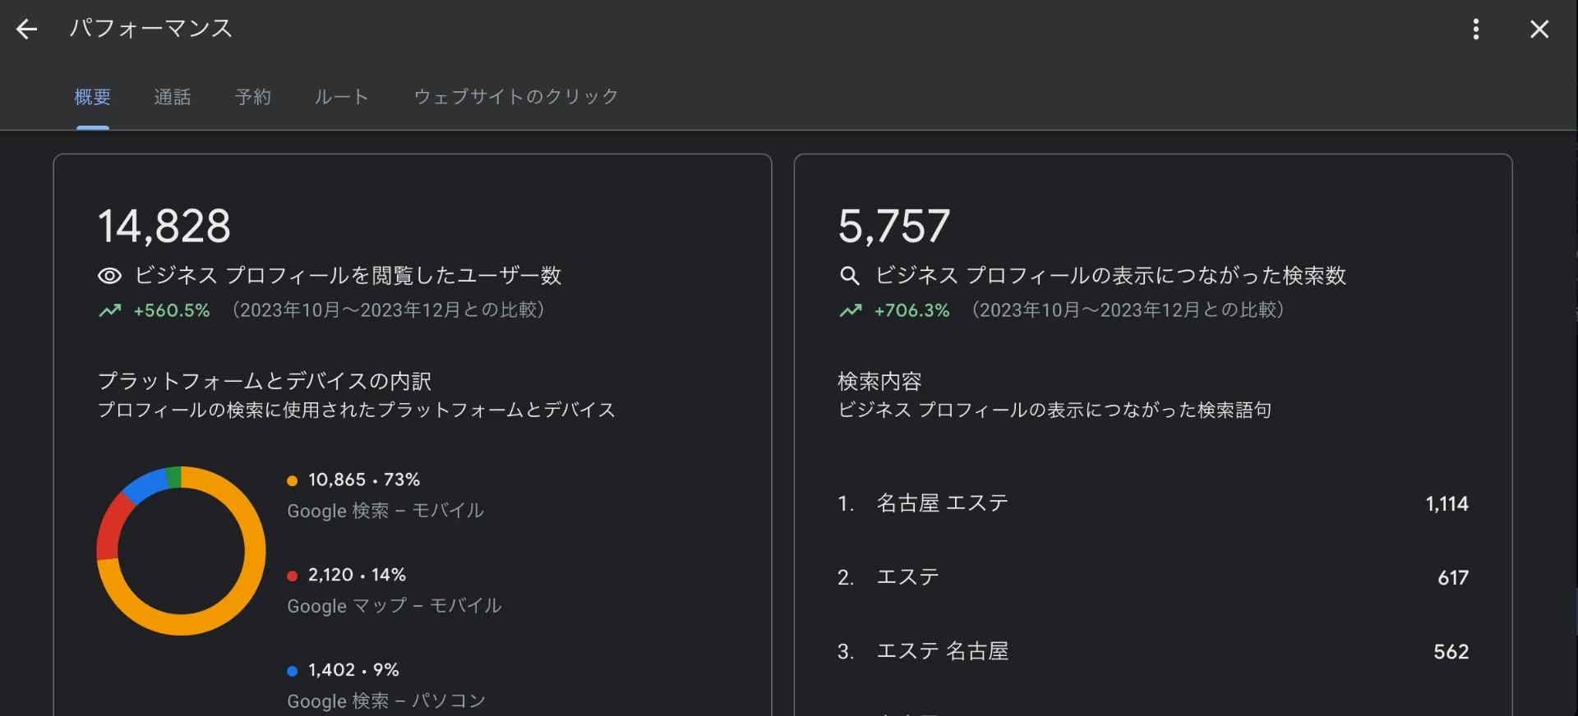Viewport: 1578px width, 716px height.
Task: Open the ウェブサイトのクリック tab
Action: (x=515, y=97)
